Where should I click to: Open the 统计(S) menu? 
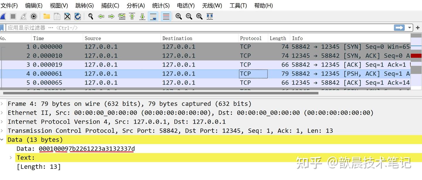(161, 5)
